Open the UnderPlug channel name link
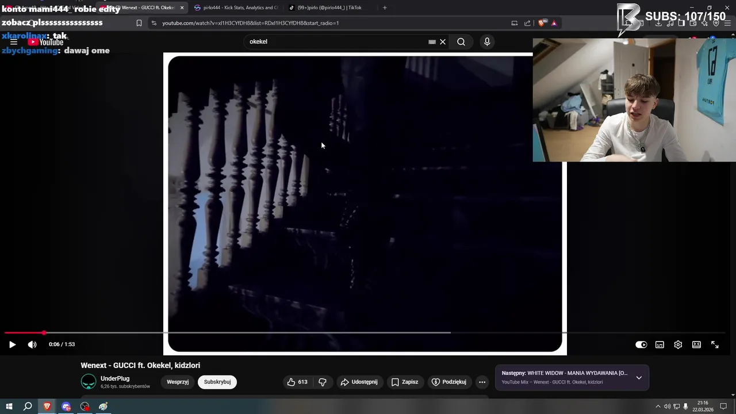 [x=115, y=378]
